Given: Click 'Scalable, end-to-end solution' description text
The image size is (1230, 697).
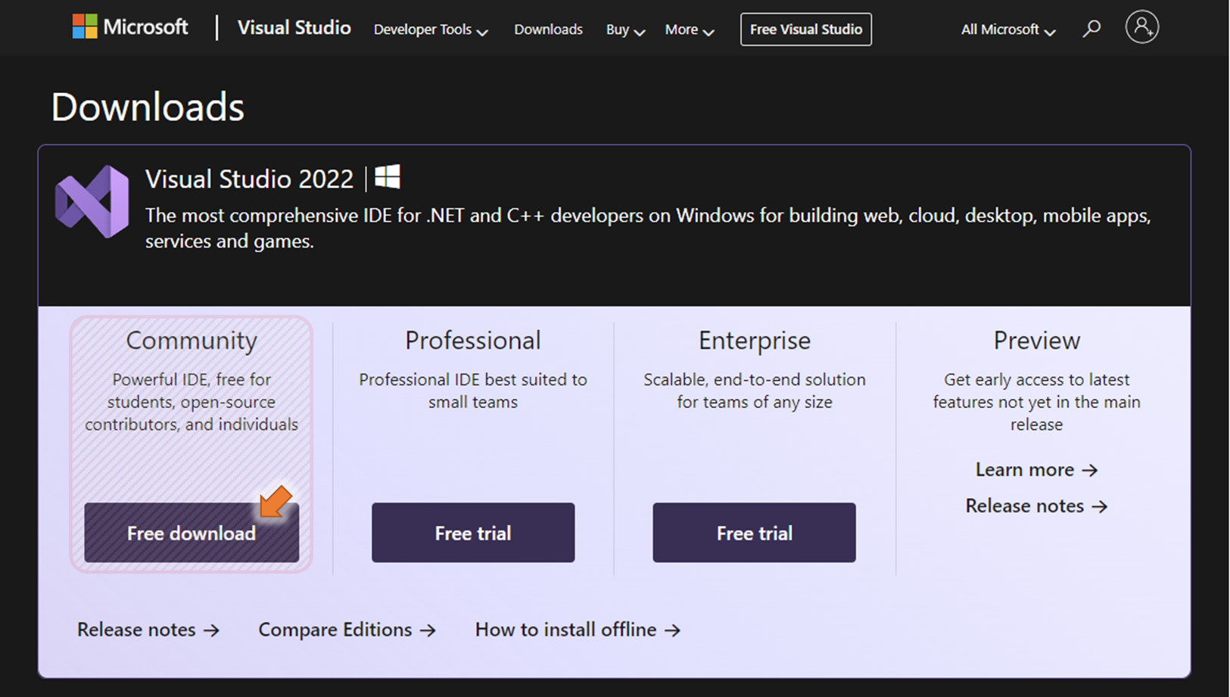Looking at the screenshot, I should pyautogui.click(x=755, y=391).
